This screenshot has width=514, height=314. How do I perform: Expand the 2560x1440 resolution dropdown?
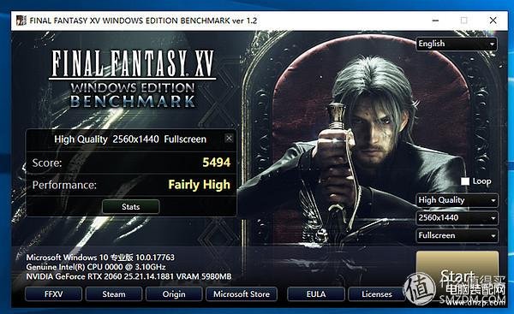(457, 217)
